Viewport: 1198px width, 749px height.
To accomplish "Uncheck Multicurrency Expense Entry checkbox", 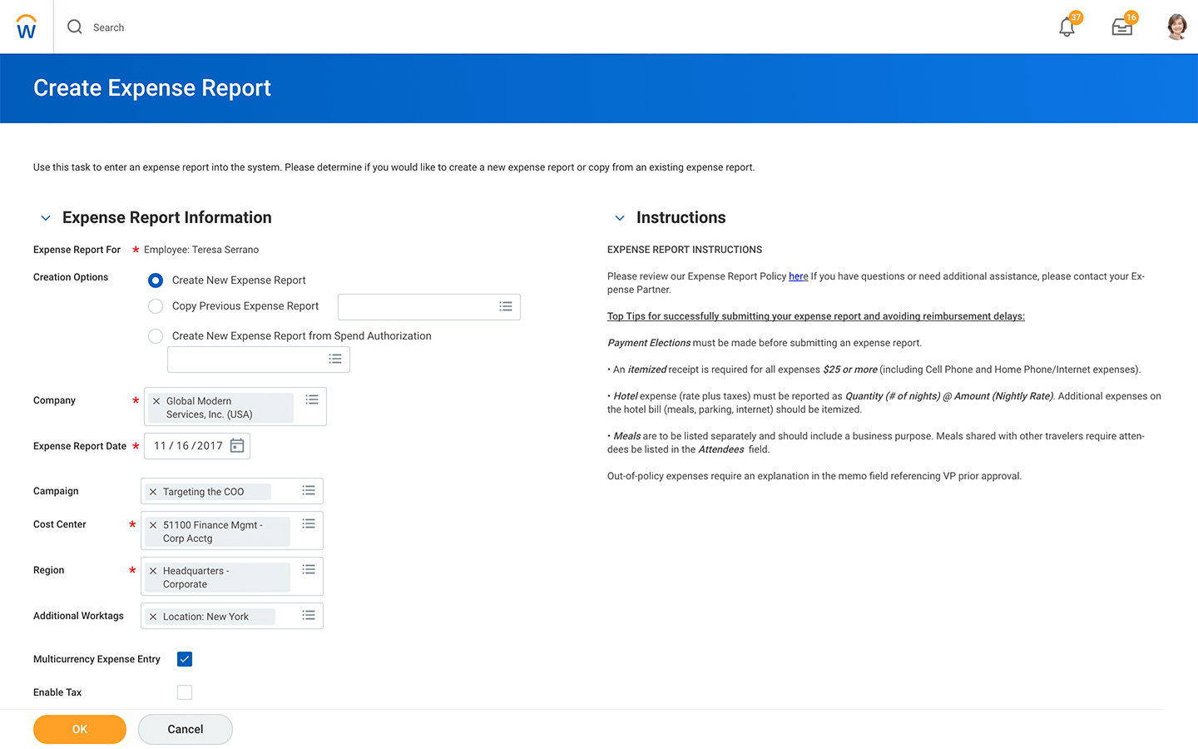I will pos(185,659).
